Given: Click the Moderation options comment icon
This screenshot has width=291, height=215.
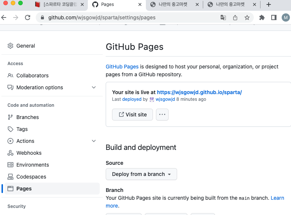Looking at the screenshot, I should click(10, 87).
